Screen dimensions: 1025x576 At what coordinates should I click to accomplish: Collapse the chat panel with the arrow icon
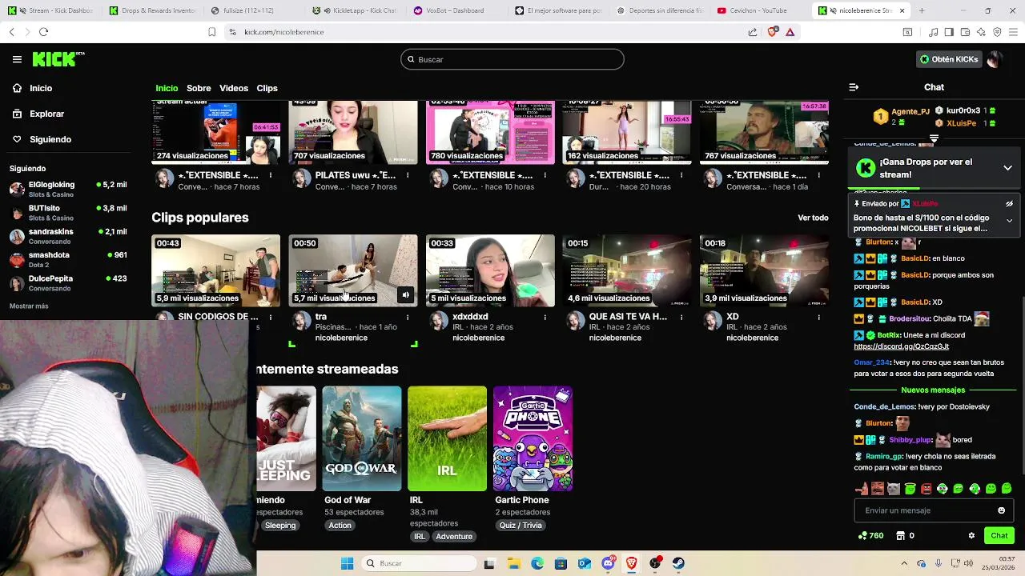point(854,87)
